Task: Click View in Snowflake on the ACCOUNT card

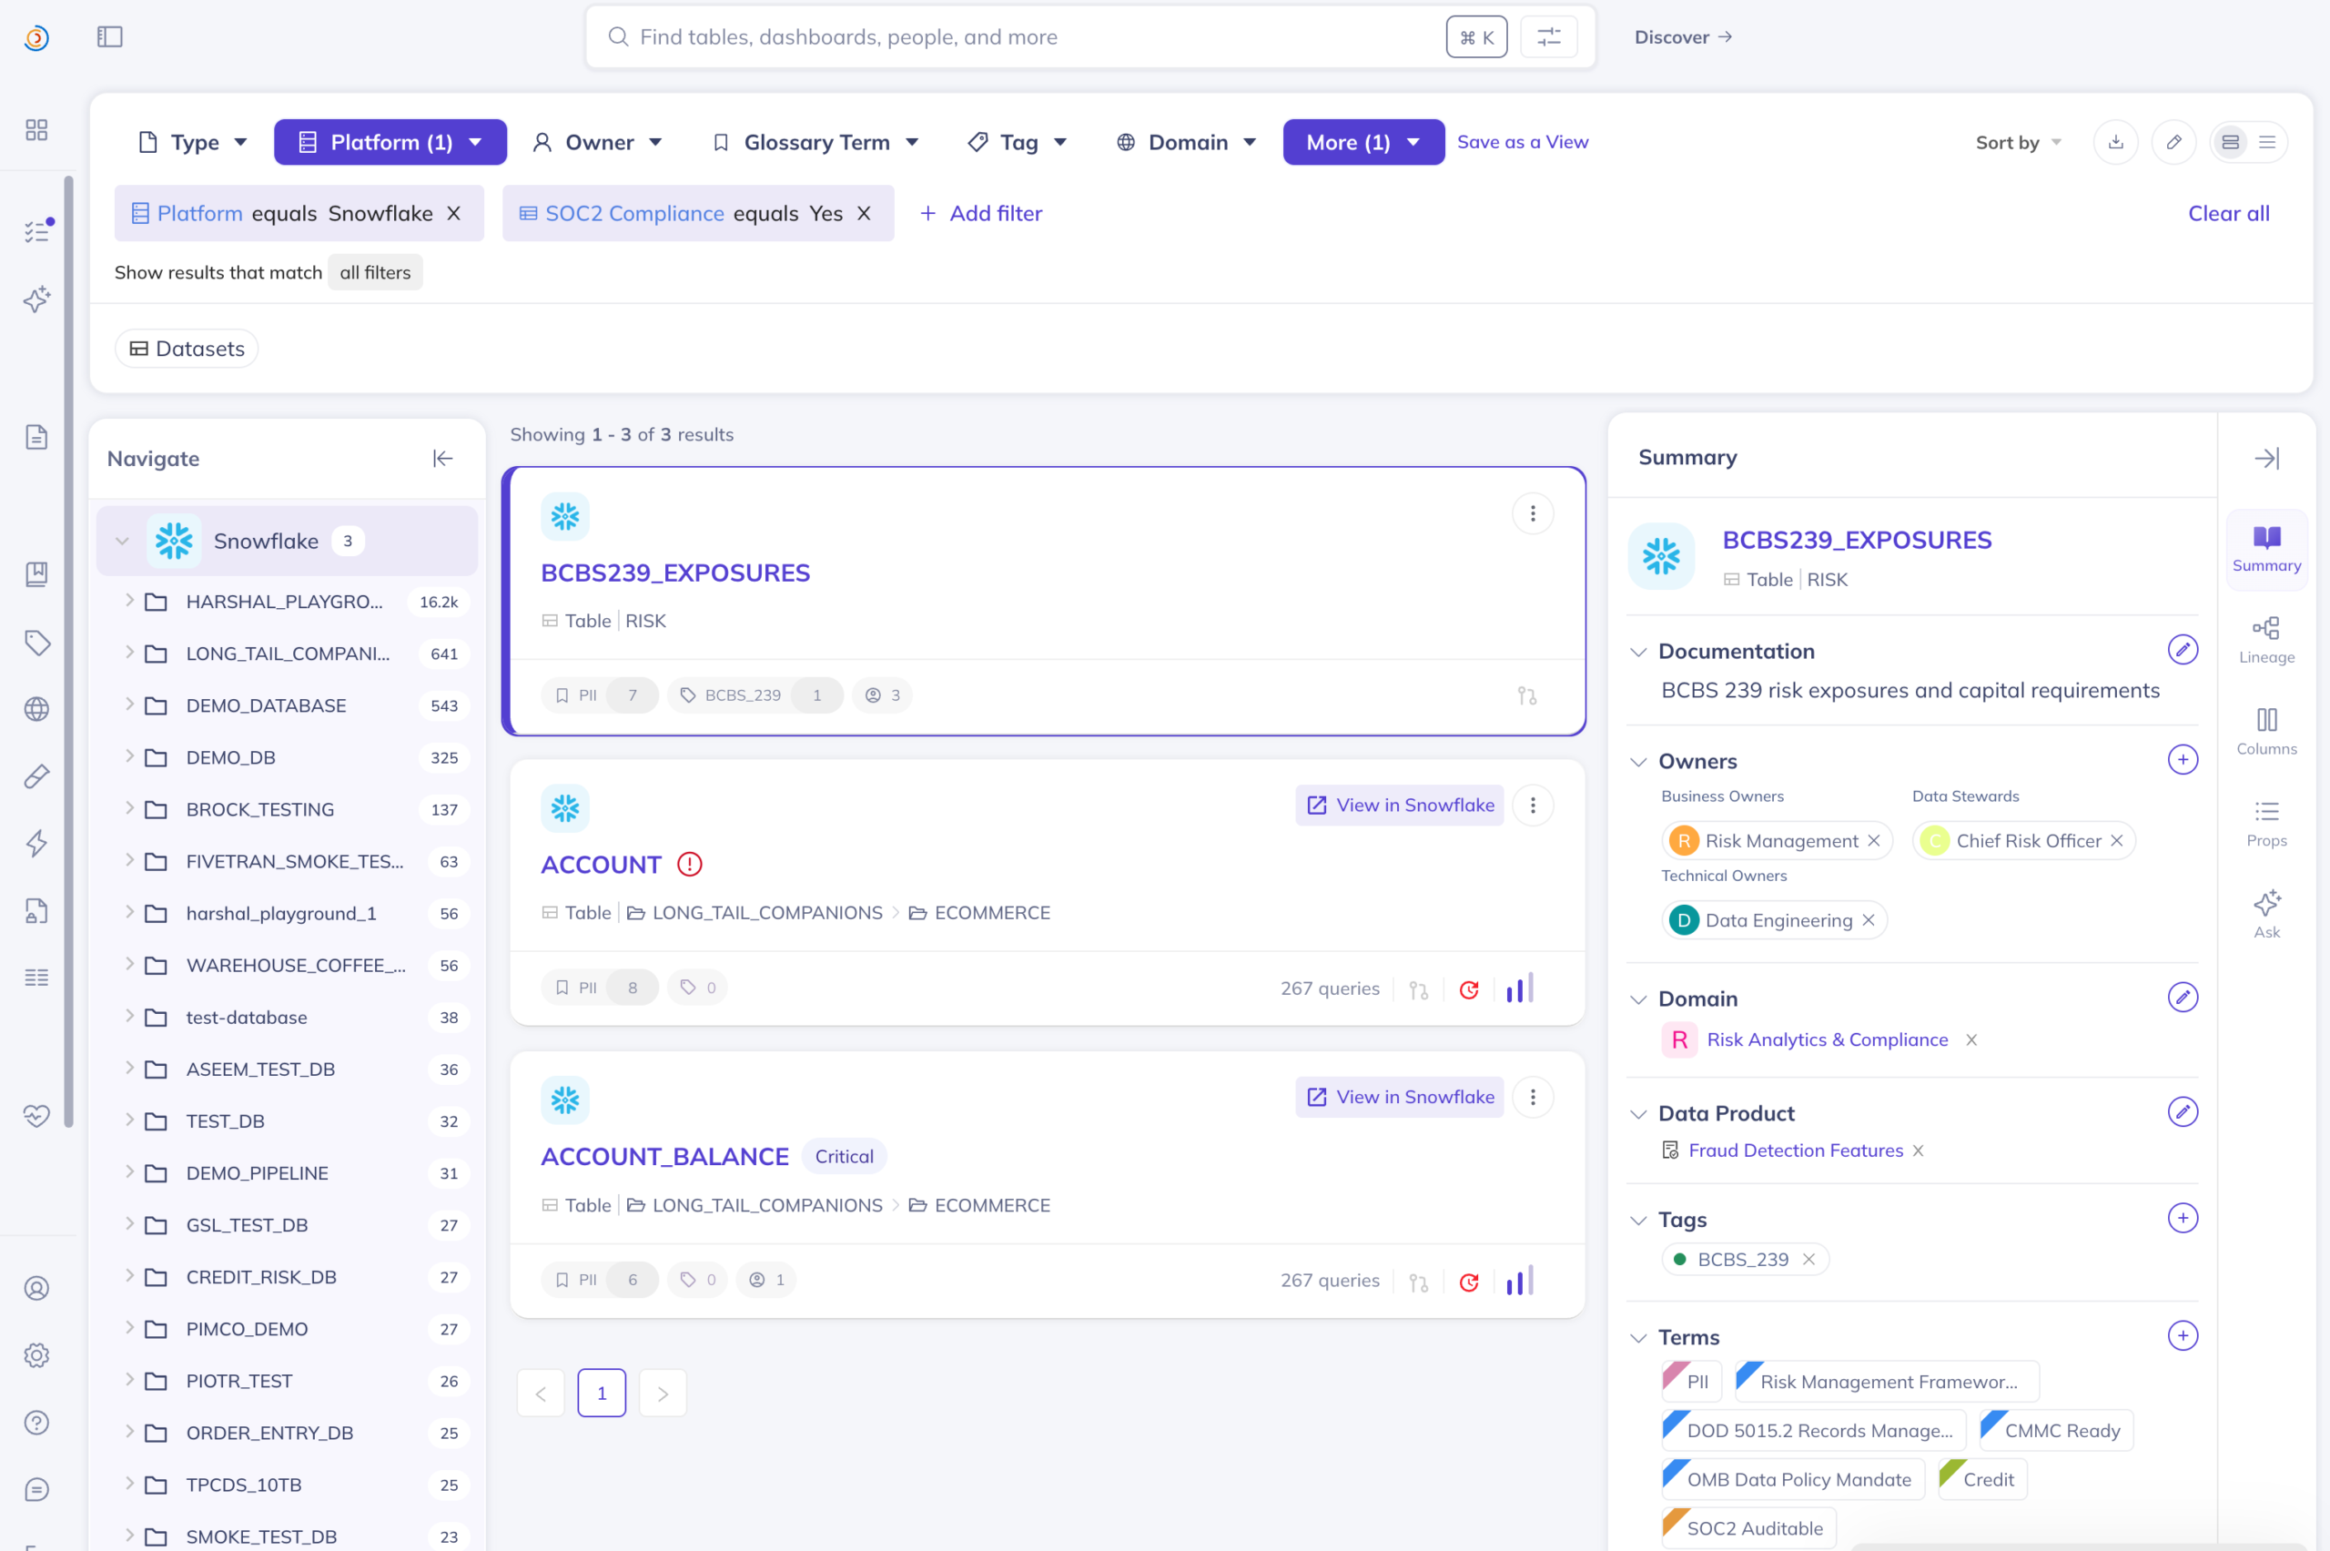Action: [x=1400, y=806]
